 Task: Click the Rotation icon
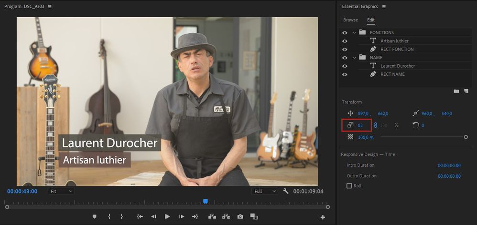pos(416,125)
